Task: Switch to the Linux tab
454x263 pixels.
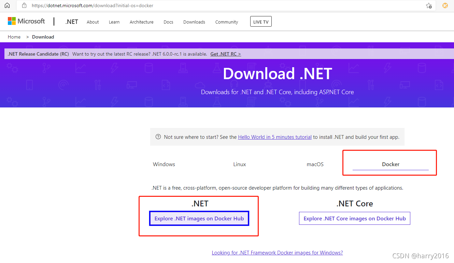Action: [240, 164]
